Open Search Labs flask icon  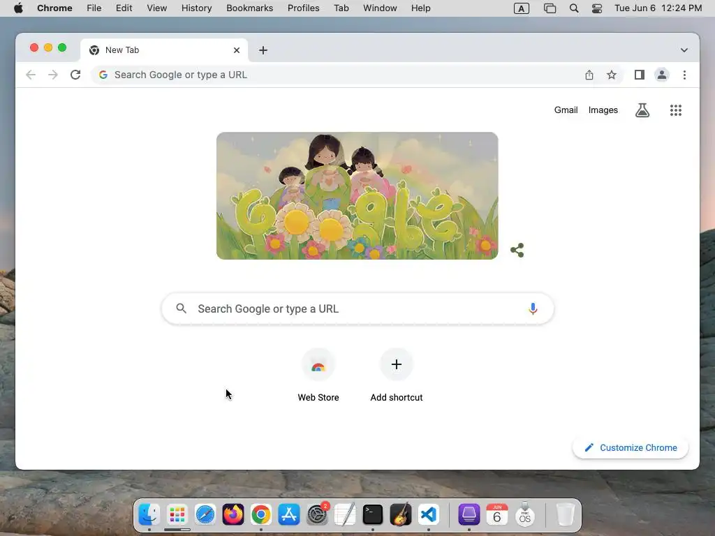[642, 110]
